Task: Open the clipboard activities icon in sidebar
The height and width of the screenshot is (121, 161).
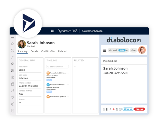Action: click(x=13, y=77)
